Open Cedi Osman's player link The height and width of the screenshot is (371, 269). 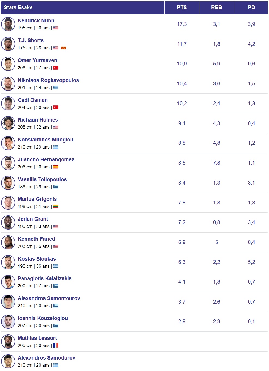click(x=33, y=100)
